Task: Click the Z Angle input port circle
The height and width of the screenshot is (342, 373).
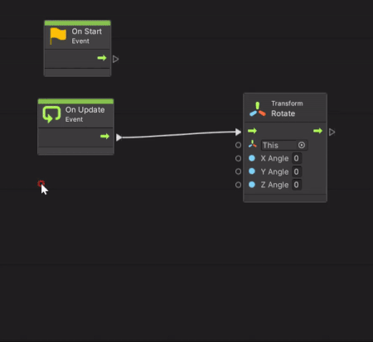Action: (238, 185)
